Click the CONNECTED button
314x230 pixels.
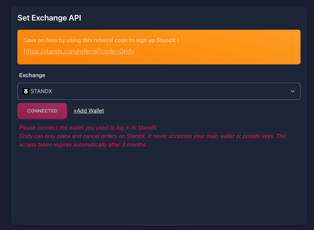[x=42, y=111]
